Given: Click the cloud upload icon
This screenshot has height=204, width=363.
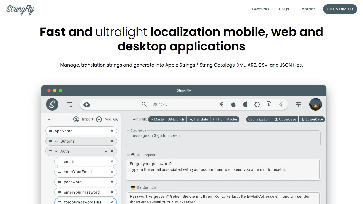Looking at the screenshot, I should 87,104.
